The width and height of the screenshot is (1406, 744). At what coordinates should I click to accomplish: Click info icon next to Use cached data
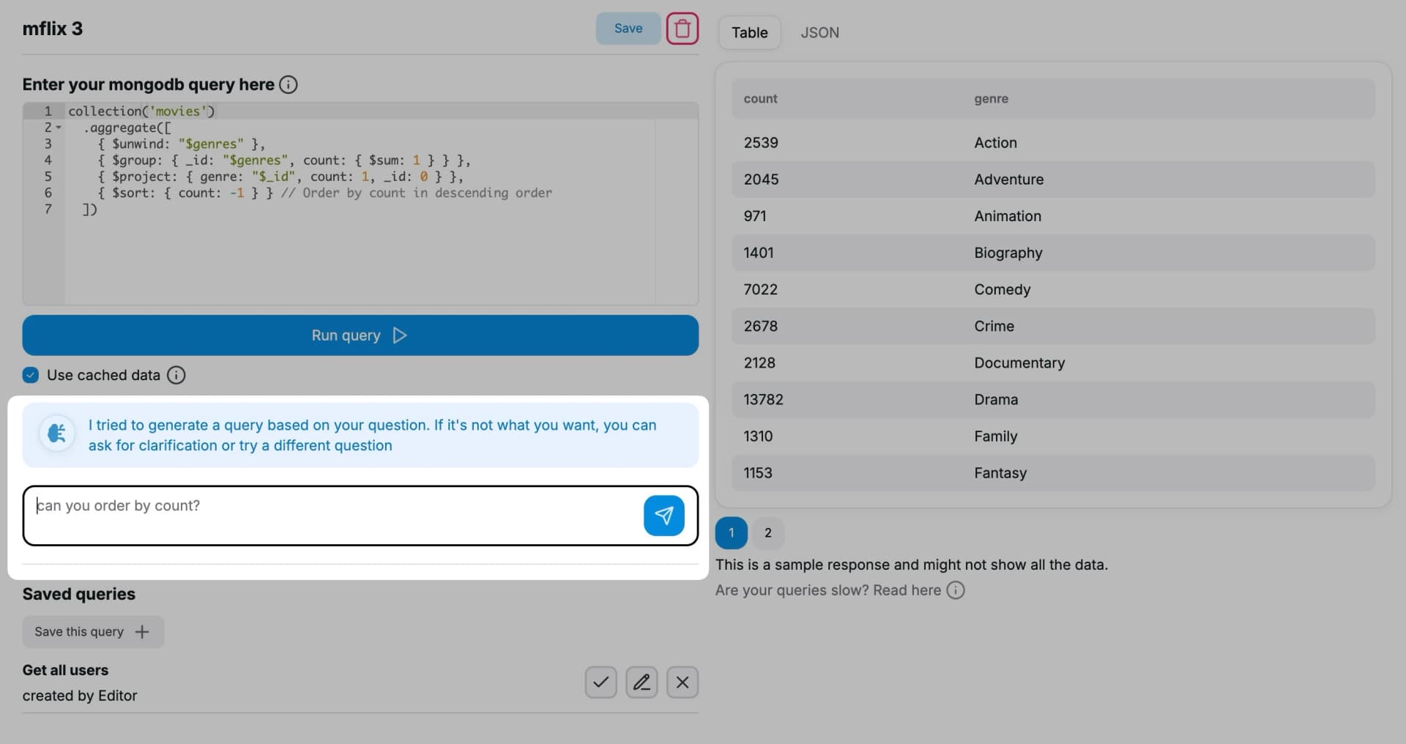tap(176, 375)
